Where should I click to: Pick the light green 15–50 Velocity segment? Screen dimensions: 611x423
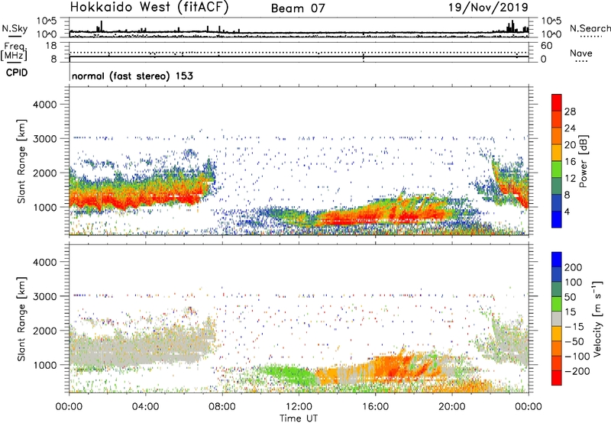557,304
